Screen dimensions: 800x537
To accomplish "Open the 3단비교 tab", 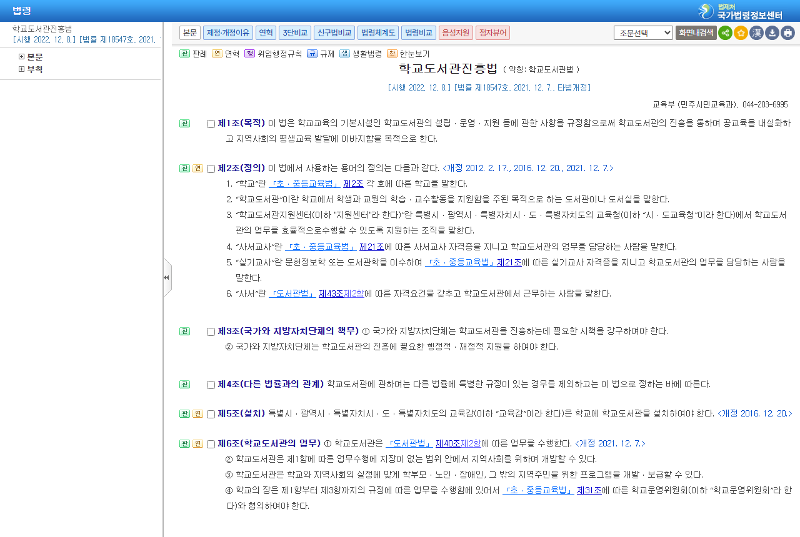I will coord(294,33).
